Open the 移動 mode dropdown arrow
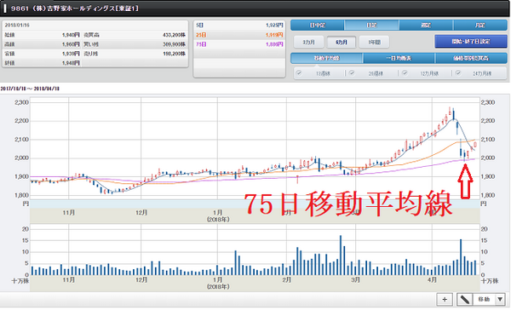Viewport: 511px width, 310px height. pyautogui.click(x=500, y=299)
